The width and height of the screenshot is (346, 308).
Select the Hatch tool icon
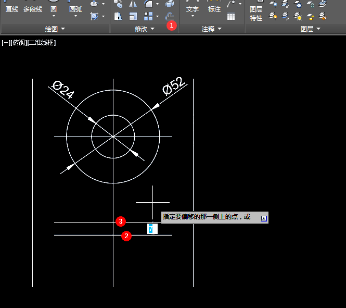pos(94,17)
